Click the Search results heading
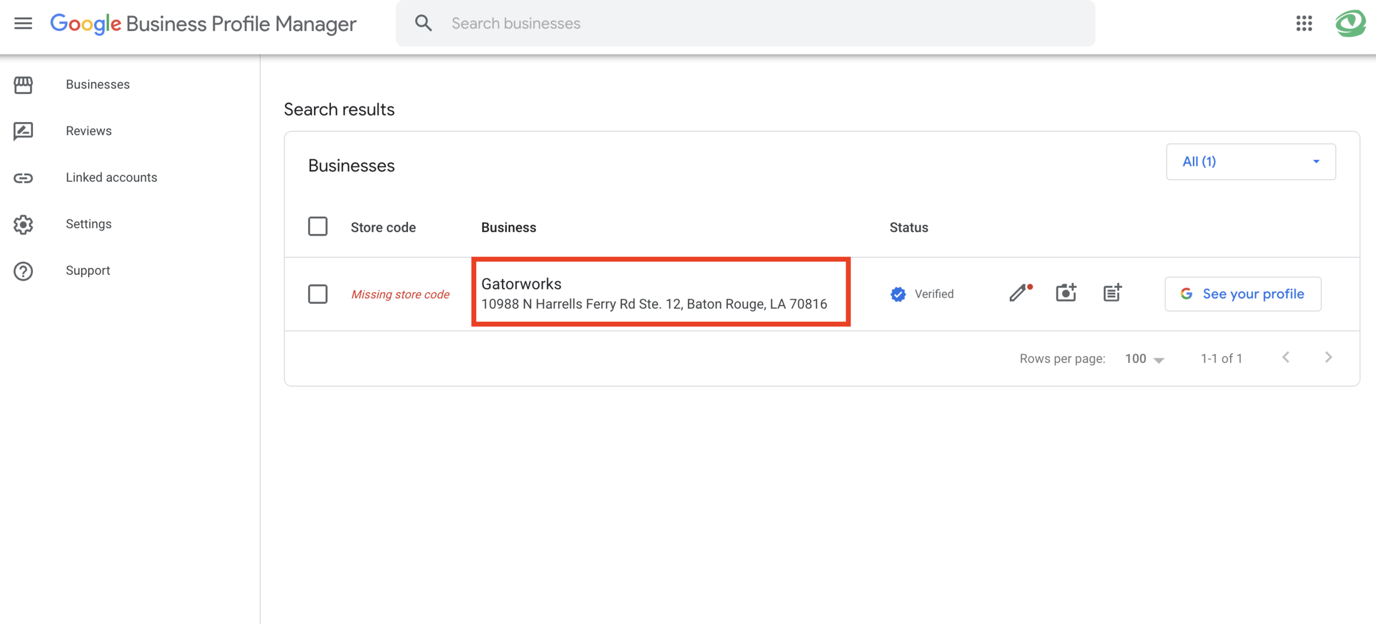 (339, 109)
